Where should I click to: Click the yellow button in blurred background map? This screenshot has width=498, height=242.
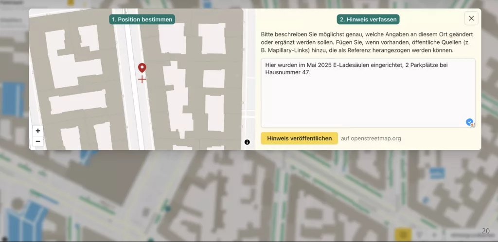[x=403, y=234]
